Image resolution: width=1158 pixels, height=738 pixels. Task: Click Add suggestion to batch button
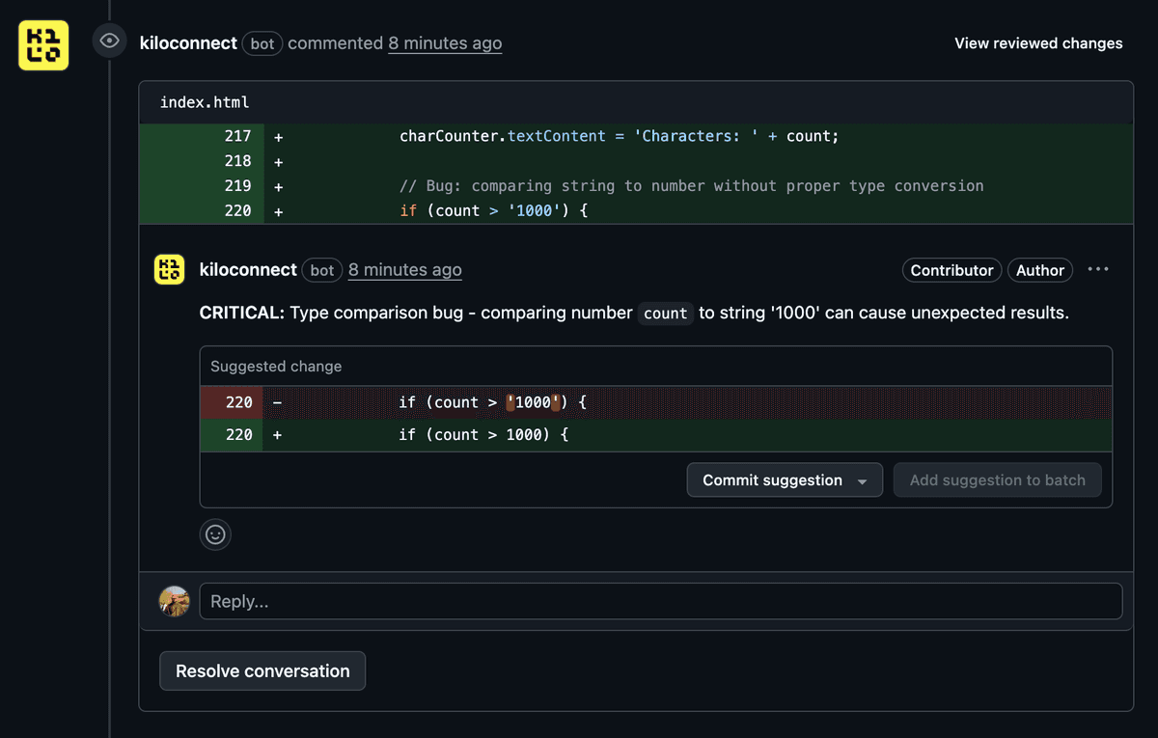[x=997, y=480]
